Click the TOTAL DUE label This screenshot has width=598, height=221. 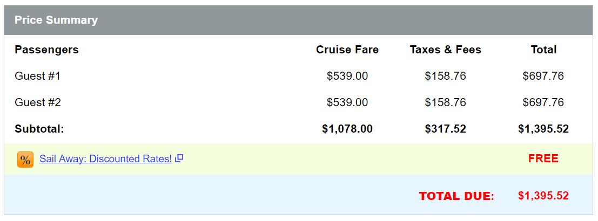[x=456, y=196]
